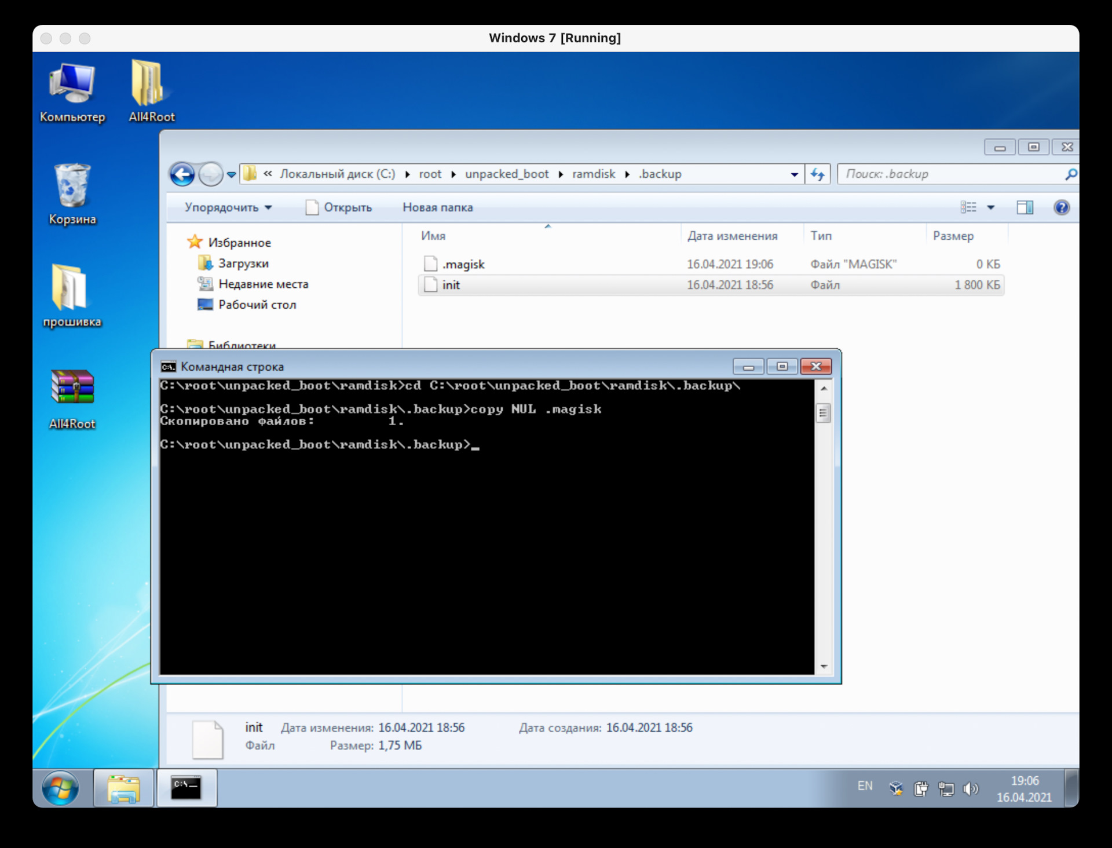
Task: Expand arrow after Локальный диск (C:) breadcrumb
Action: tap(407, 174)
